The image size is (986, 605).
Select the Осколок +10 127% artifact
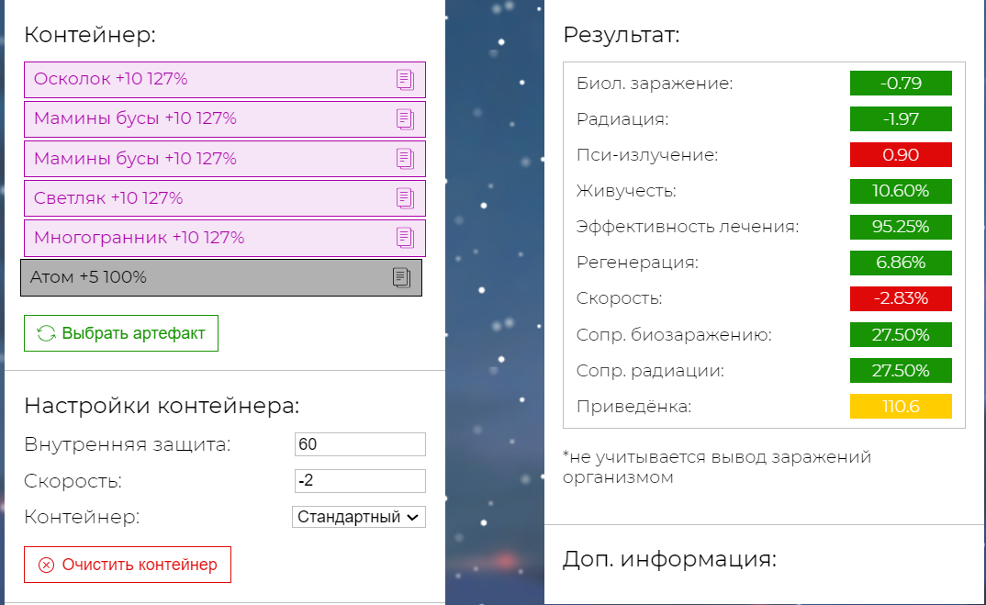click(x=184, y=80)
